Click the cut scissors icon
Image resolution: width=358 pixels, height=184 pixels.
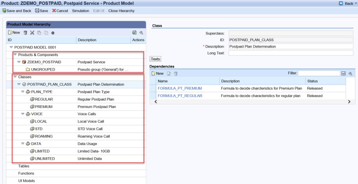point(32,32)
